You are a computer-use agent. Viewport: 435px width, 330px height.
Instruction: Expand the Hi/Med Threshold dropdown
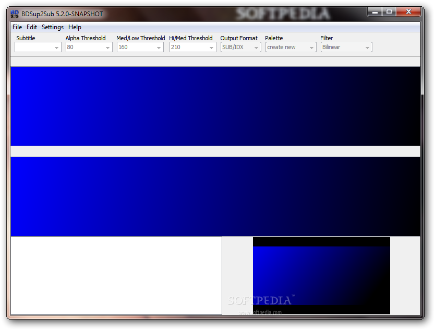(x=193, y=47)
